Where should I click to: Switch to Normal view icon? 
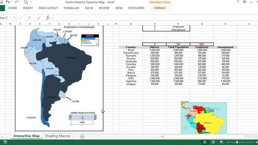tap(205, 142)
